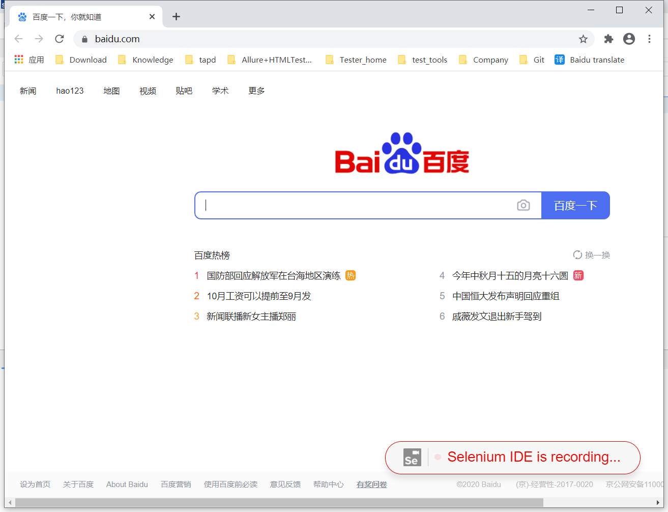Bookmark this page with the star icon
This screenshot has width=668, height=512.
click(x=583, y=39)
